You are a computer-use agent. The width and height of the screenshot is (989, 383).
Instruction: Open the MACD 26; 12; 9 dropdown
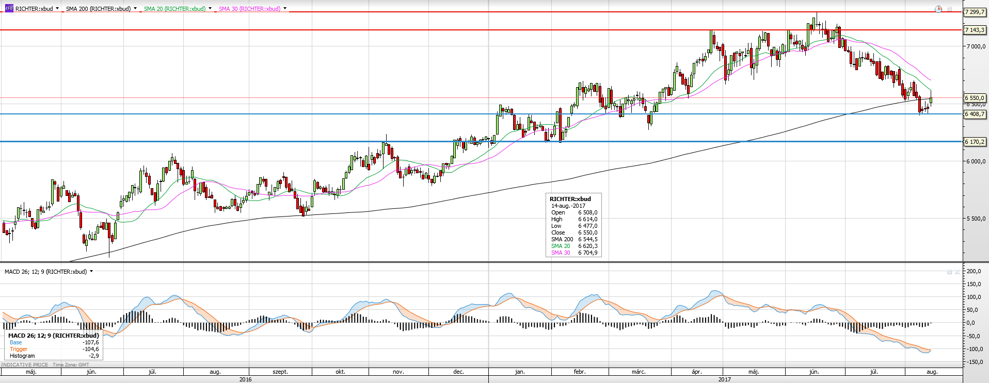[x=91, y=271]
